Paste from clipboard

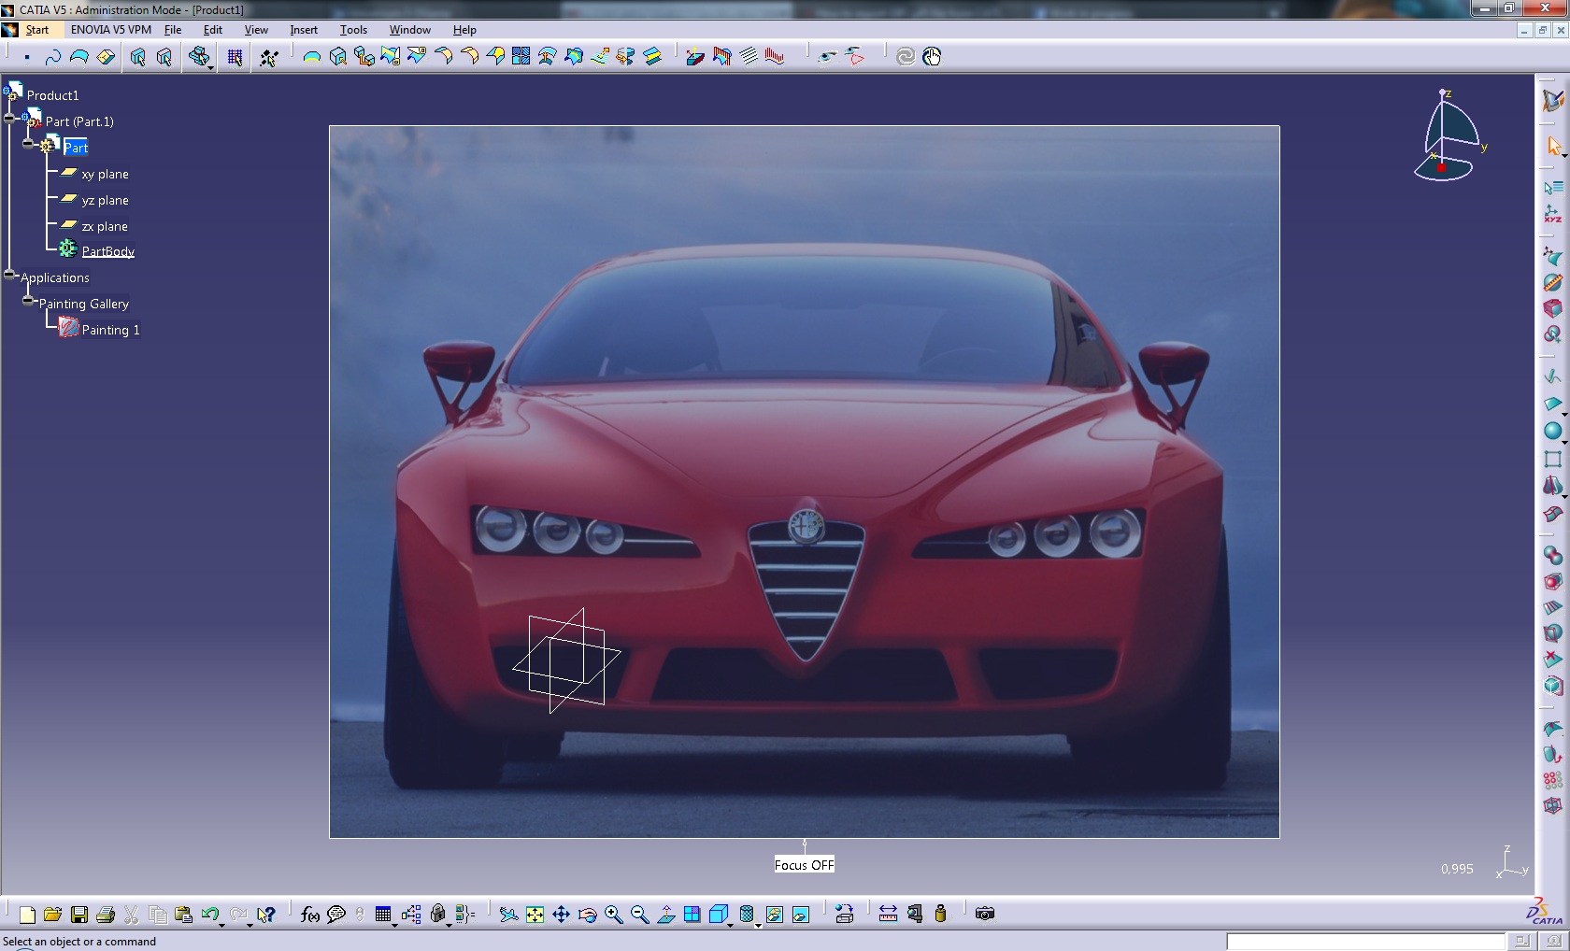click(184, 915)
